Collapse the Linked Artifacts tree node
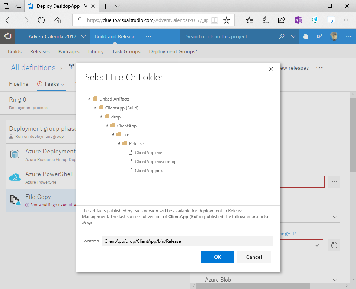 [x=89, y=99]
